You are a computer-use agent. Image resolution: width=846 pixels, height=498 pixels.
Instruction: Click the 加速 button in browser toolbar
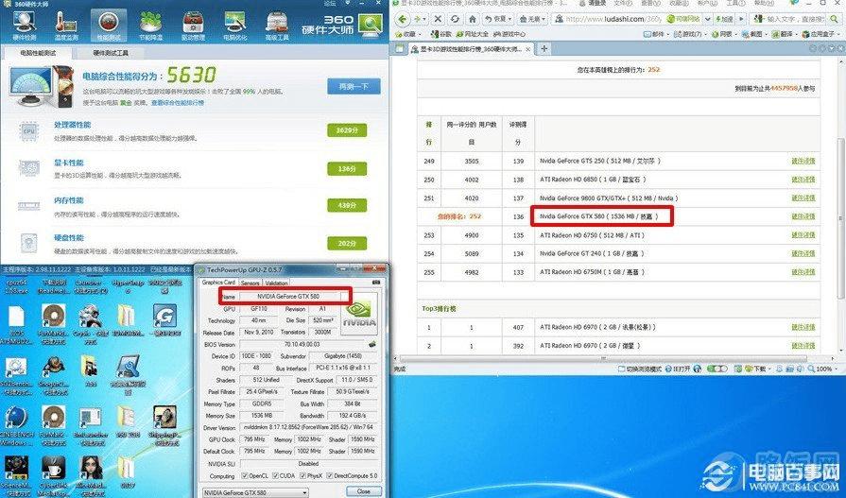point(723,19)
